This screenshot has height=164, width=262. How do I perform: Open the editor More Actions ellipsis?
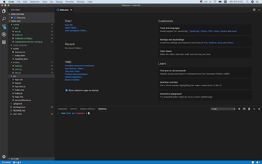click(259, 10)
